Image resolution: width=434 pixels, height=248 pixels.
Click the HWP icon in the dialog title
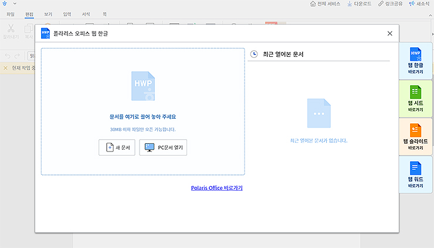[45, 33]
